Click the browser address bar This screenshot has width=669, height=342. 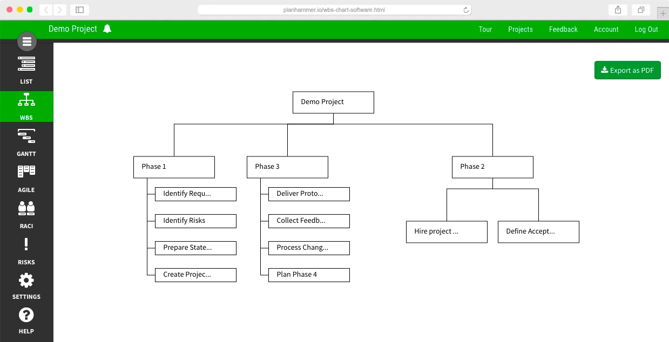tap(334, 10)
